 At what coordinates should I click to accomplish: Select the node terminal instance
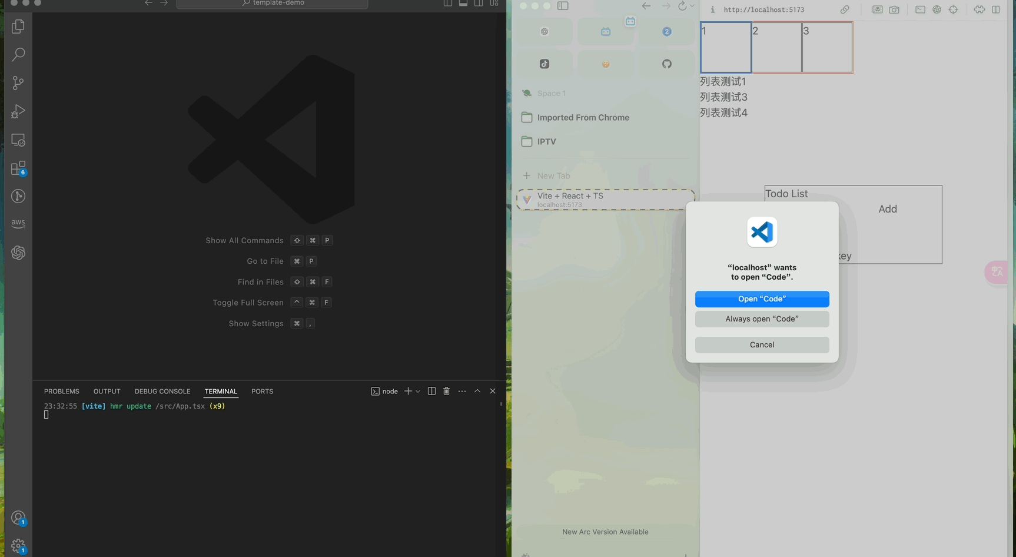(x=384, y=392)
